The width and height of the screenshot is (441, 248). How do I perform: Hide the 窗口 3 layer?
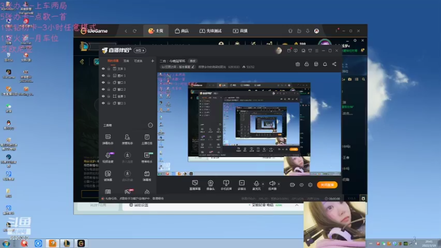[x=103, y=82]
